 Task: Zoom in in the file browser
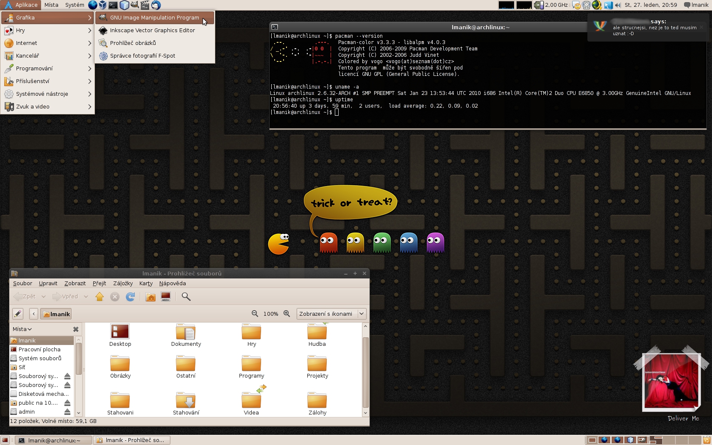[x=287, y=314]
